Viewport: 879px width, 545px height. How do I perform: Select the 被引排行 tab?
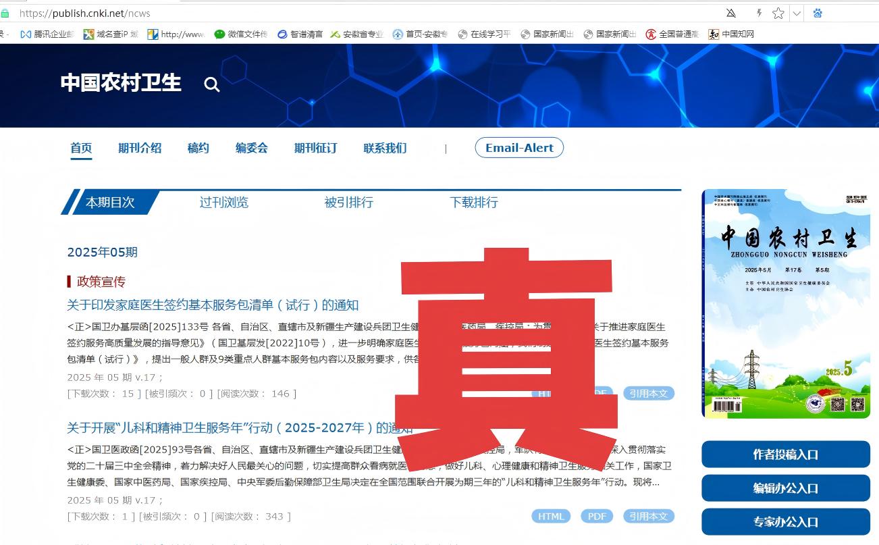pyautogui.click(x=348, y=203)
